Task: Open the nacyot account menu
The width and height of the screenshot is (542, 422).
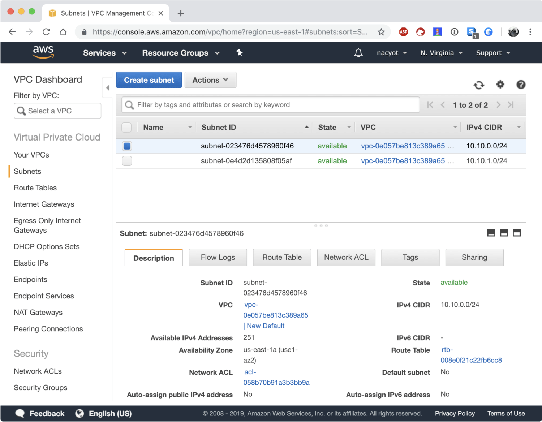Action: coord(392,53)
